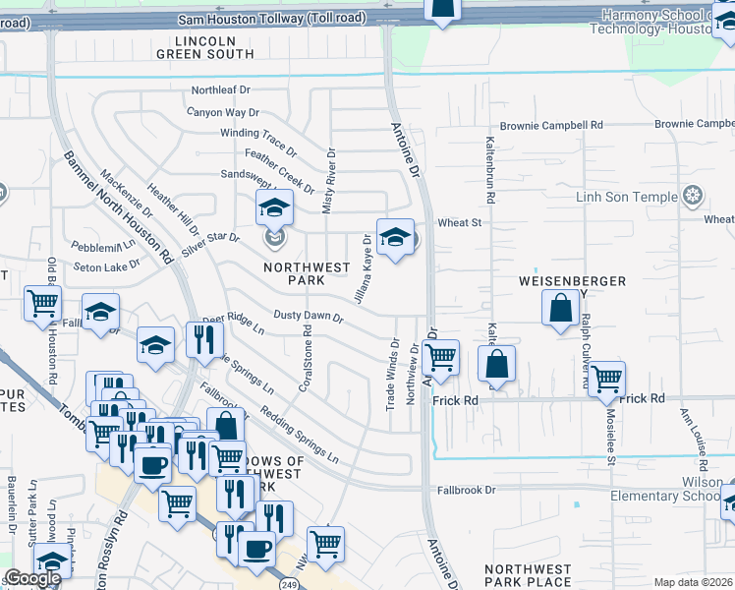Click the Linh Son Temple place icon
The height and width of the screenshot is (590, 735).
(x=693, y=196)
